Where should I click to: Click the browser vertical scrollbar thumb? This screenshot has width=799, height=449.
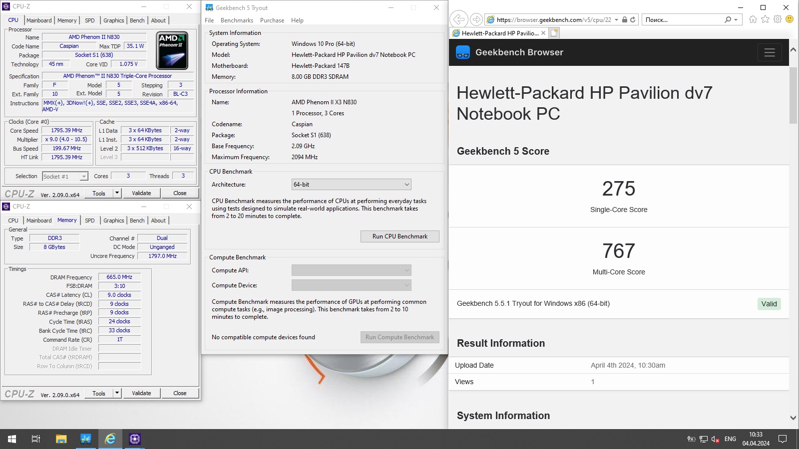pos(793,95)
